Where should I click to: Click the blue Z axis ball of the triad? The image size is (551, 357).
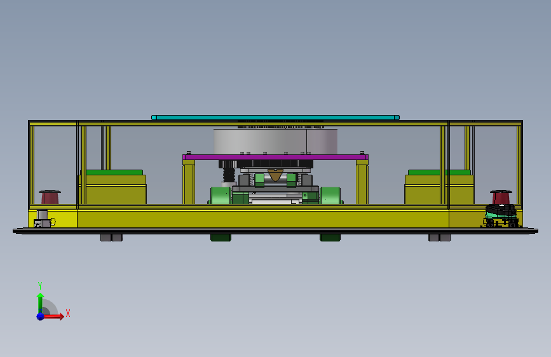(x=40, y=316)
